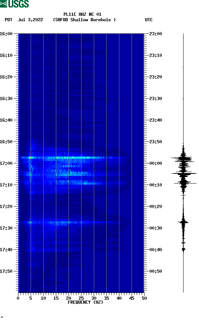Click the 17:30 PDT time label

(x=6, y=228)
